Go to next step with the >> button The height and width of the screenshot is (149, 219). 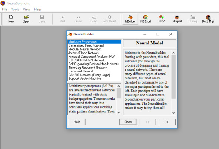[x=167, y=122]
